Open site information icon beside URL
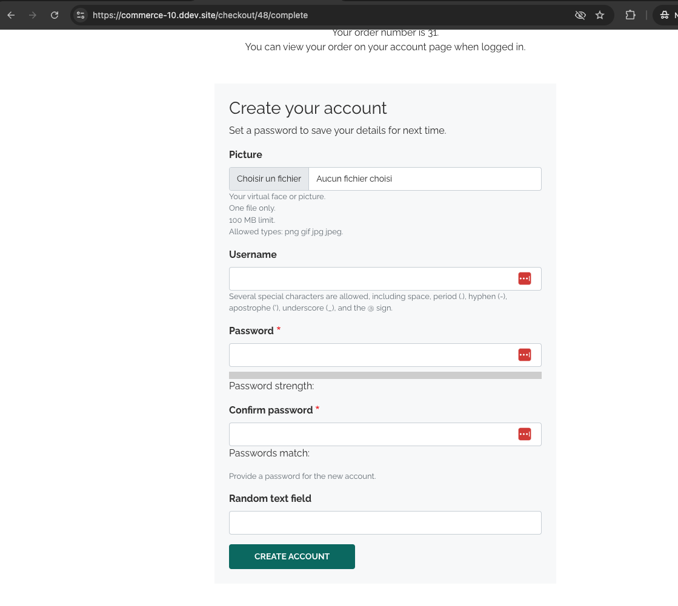Viewport: 678px width, 606px height. pos(81,15)
